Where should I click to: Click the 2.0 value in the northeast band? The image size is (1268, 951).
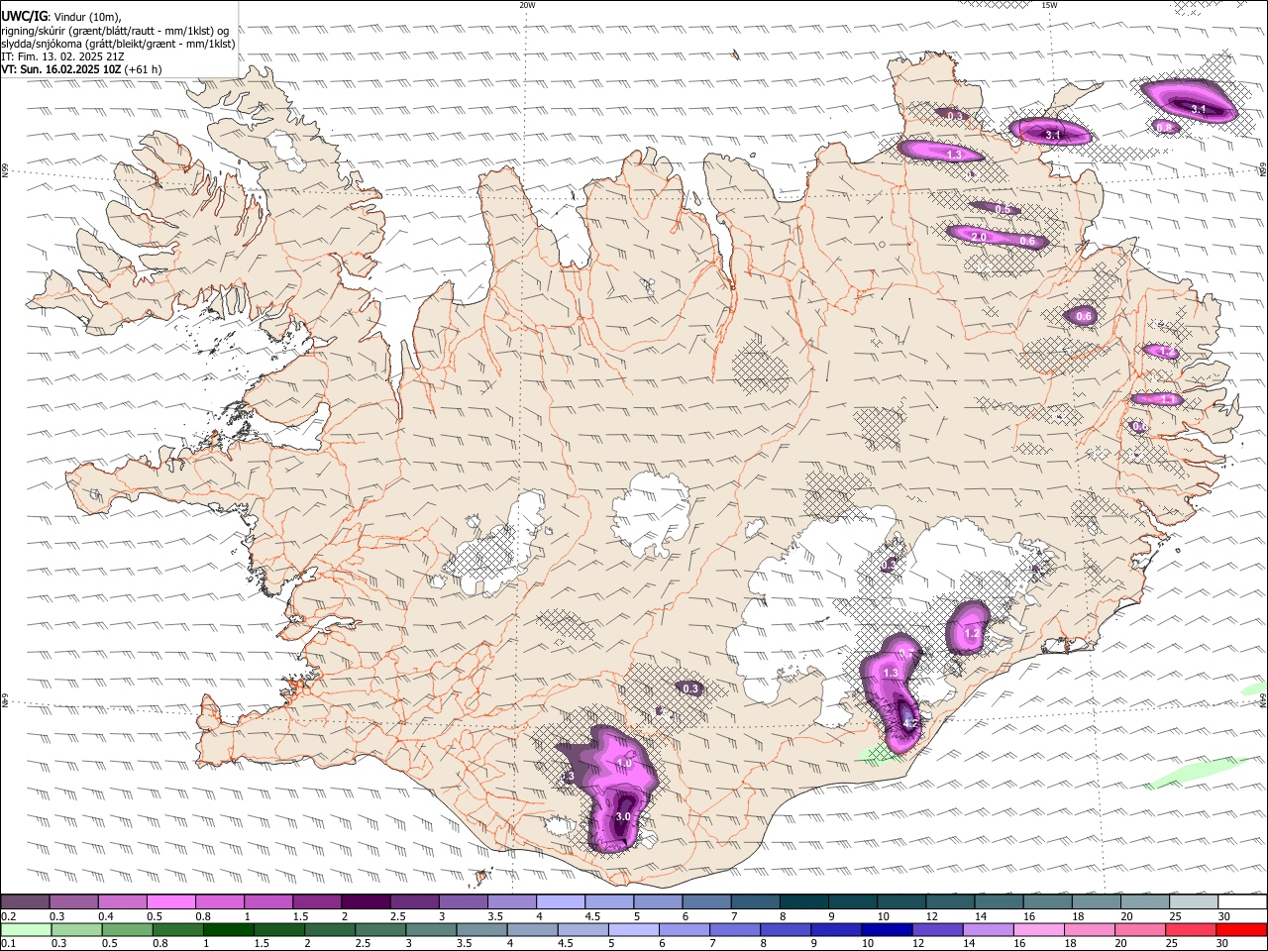[978, 237]
